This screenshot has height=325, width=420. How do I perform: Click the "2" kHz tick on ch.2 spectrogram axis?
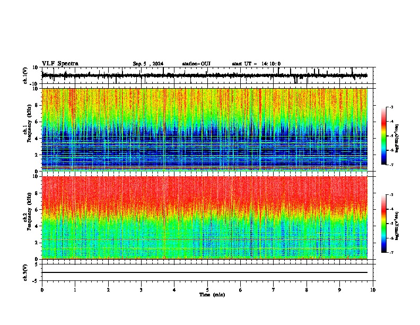(x=37, y=243)
